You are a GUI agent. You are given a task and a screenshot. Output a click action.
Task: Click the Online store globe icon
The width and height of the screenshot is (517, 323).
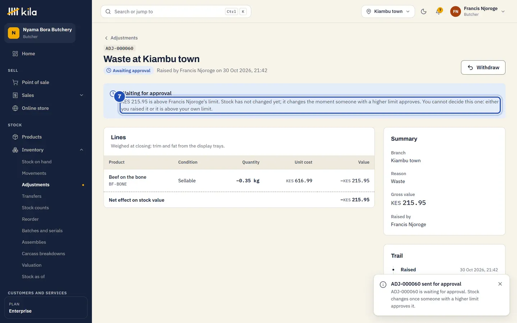point(15,108)
